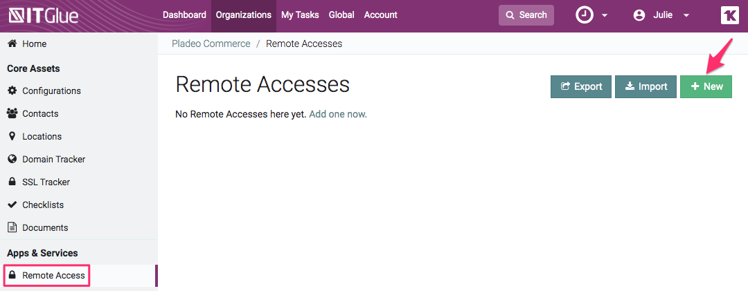Click the Pladeo Commerce breadcrumb
Viewport: 748px width, 291px height.
coord(211,44)
